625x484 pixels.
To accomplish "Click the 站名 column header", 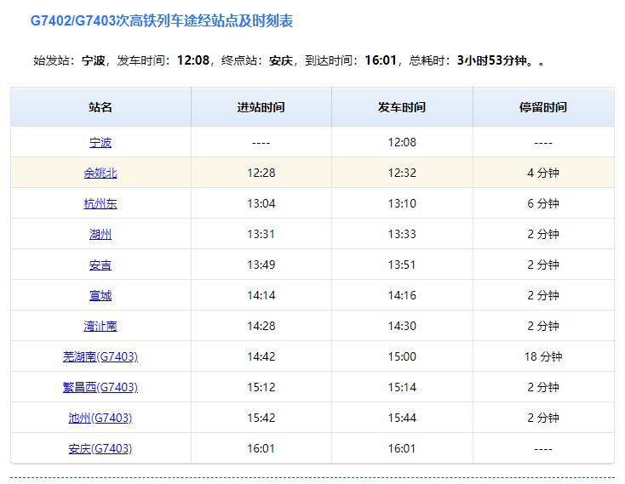I will (100, 107).
